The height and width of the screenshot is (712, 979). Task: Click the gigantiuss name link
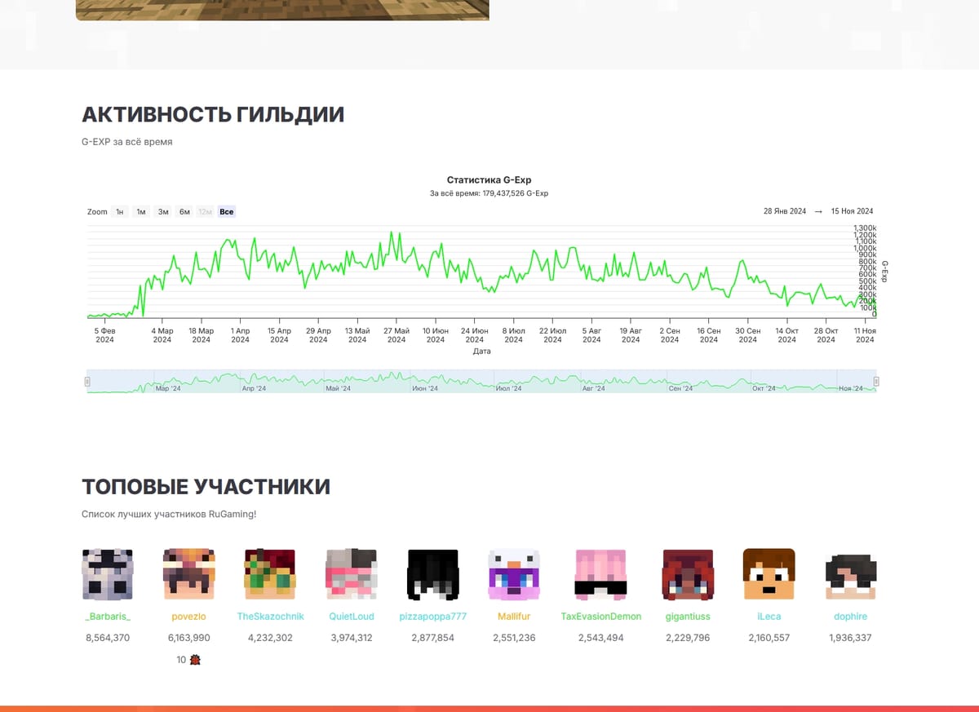coord(688,616)
